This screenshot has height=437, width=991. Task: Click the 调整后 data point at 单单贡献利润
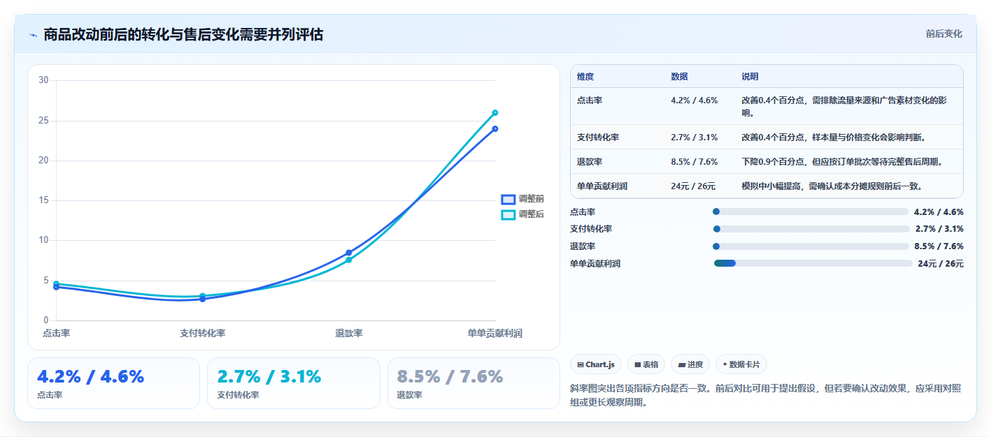point(494,112)
